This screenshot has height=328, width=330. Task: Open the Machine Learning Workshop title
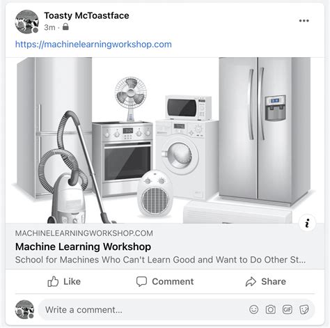point(83,247)
